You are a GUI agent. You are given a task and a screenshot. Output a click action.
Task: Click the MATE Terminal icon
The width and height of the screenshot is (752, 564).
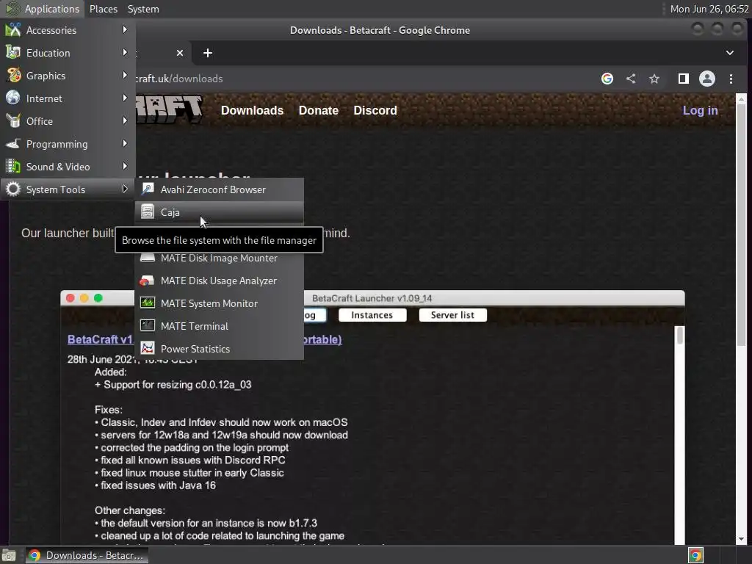tap(147, 325)
